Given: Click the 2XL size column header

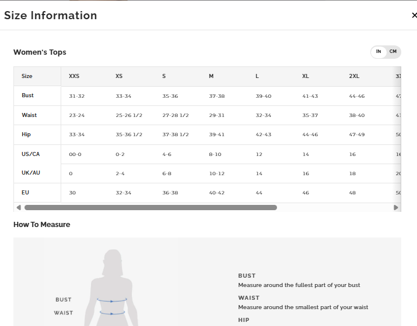Looking at the screenshot, I should [354, 76].
